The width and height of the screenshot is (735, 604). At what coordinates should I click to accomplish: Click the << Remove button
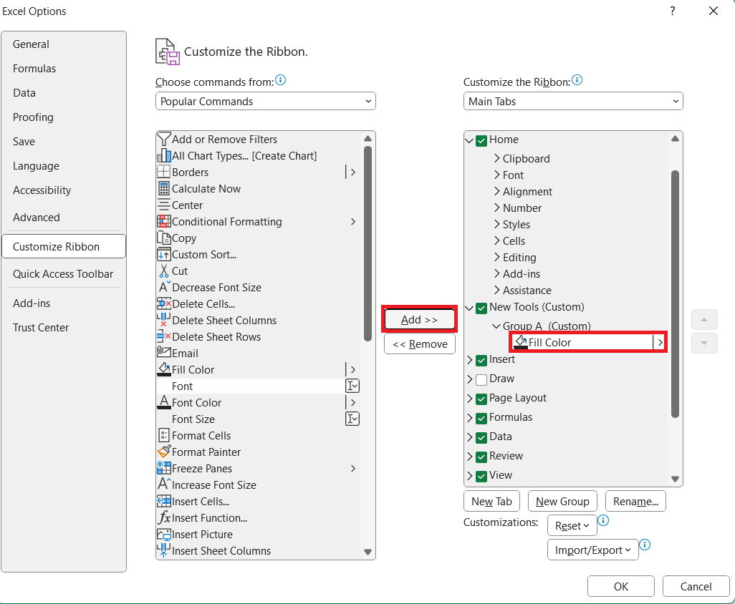point(420,344)
